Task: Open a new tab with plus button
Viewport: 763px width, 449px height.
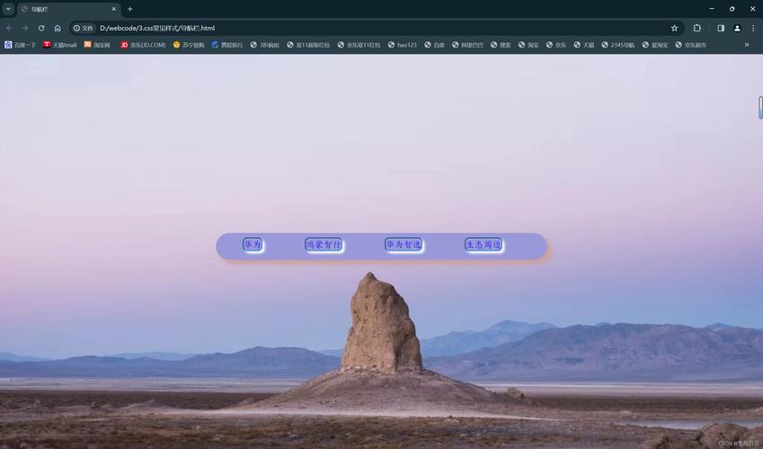Action: [130, 9]
